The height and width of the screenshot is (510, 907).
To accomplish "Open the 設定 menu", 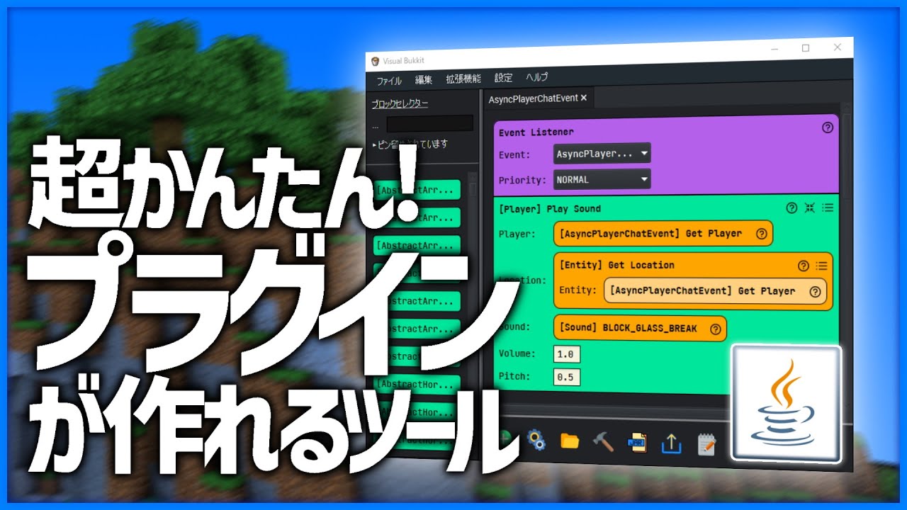I will (503, 78).
